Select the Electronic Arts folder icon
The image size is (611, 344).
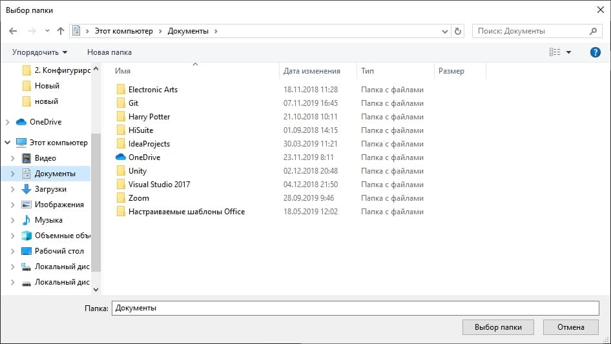(x=121, y=89)
